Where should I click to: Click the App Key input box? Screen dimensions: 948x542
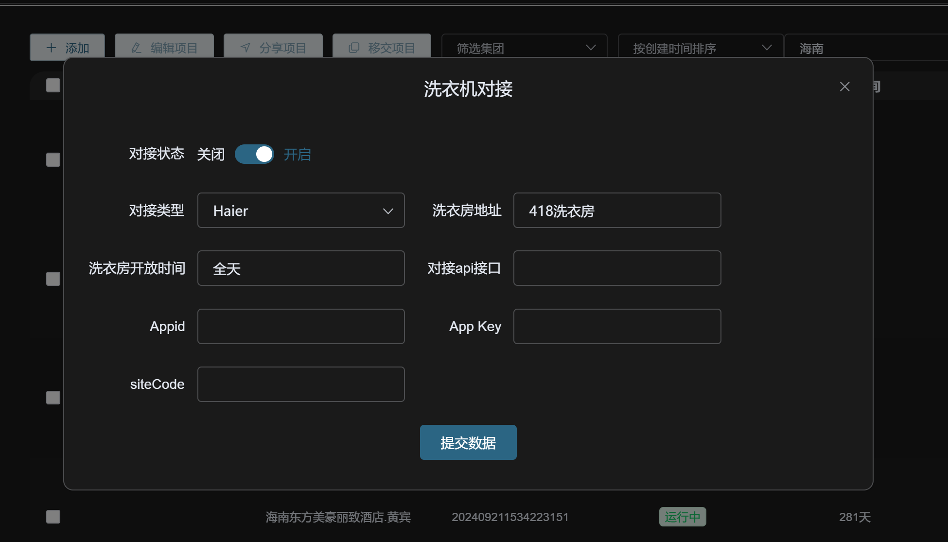(616, 326)
